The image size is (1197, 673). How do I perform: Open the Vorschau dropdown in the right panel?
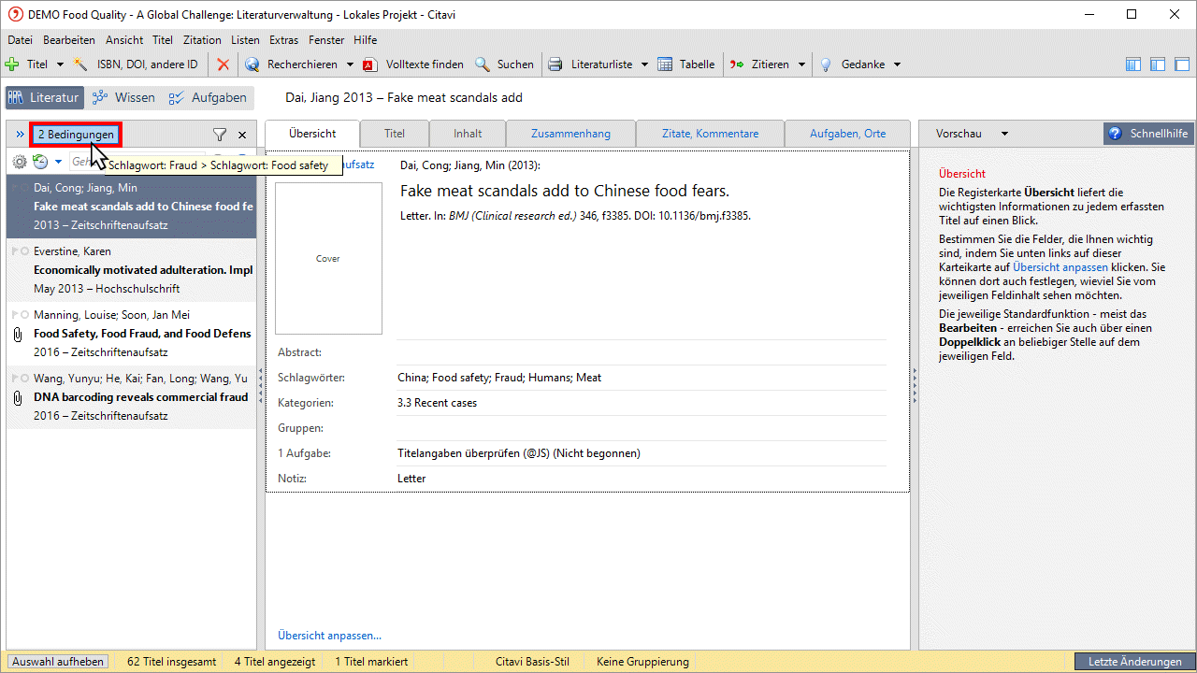973,134
